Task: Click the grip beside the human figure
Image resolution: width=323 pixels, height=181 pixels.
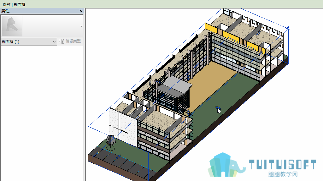Action: 158,82
